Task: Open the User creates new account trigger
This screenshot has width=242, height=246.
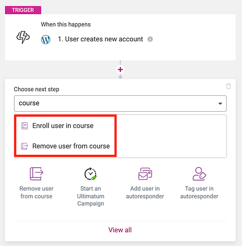Action: tap(100, 39)
